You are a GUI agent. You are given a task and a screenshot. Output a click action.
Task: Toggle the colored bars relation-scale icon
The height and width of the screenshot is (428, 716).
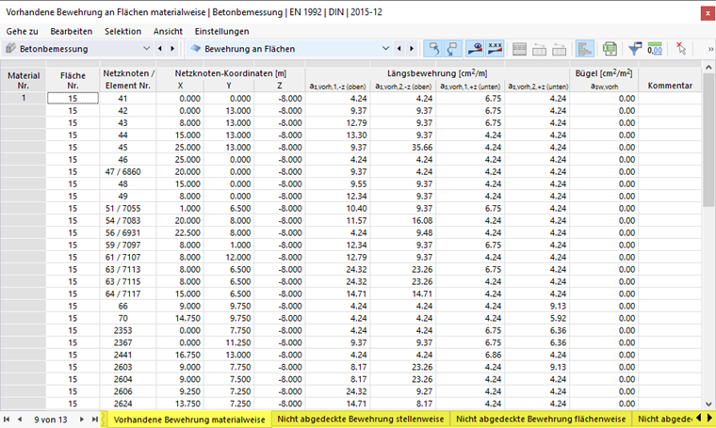(584, 49)
